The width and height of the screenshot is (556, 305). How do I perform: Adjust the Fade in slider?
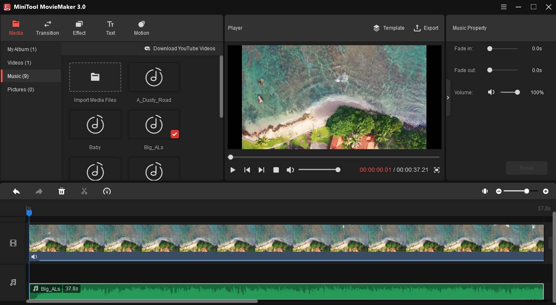pos(490,49)
